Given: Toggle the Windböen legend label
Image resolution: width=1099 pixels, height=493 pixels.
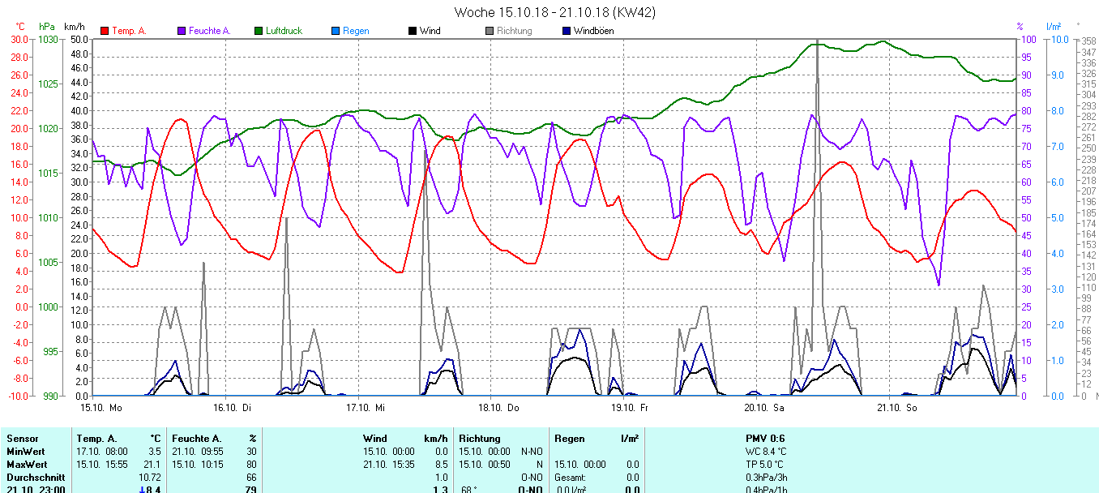Looking at the screenshot, I should coord(593,31).
